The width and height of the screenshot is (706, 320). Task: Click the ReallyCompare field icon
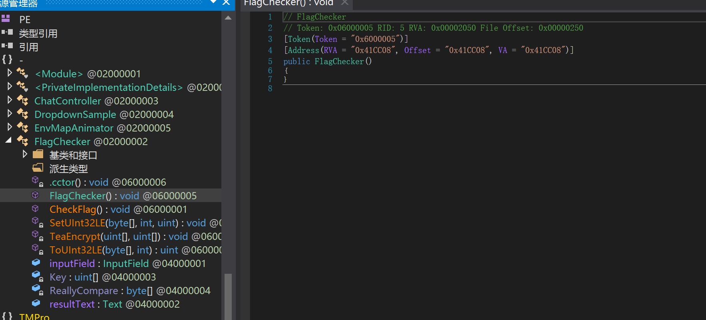click(x=37, y=290)
